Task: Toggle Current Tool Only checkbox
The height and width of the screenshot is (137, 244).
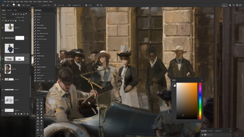Action: pos(35,81)
